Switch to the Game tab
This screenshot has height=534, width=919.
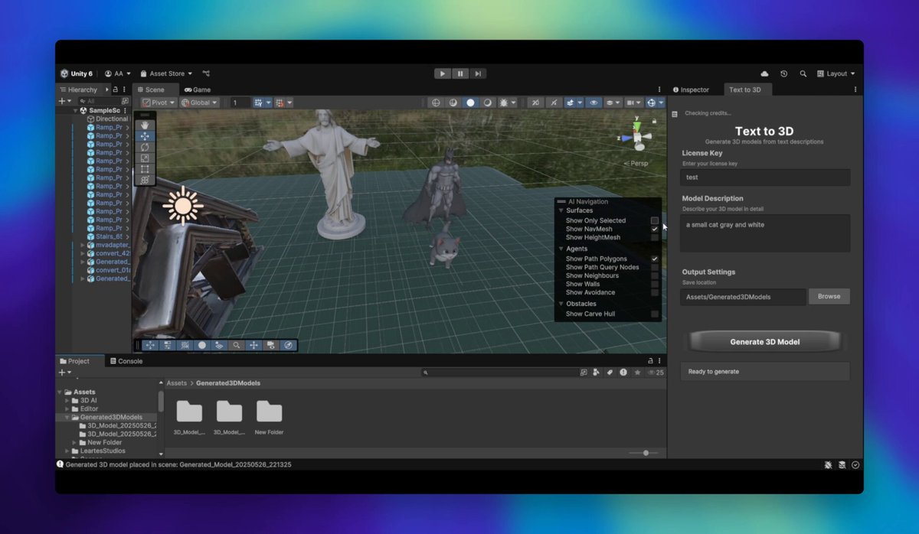(x=197, y=90)
